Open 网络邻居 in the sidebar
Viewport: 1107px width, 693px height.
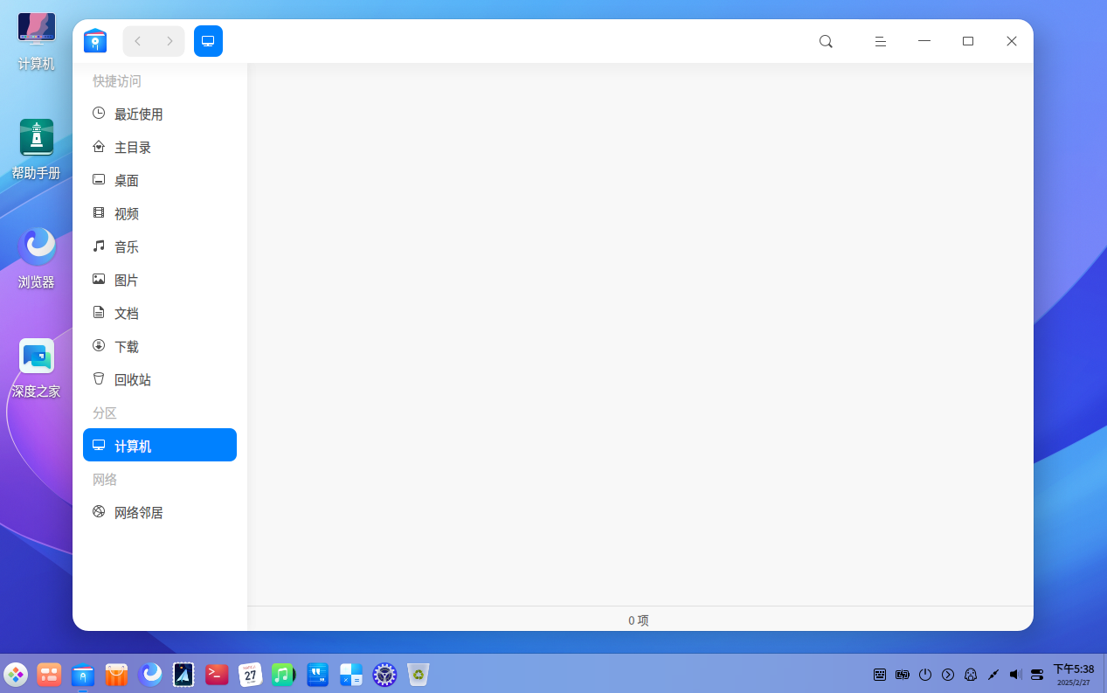pos(160,513)
